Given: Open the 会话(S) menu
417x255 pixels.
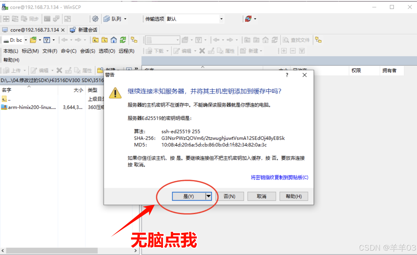Looking at the screenshot, I should (x=87, y=51).
